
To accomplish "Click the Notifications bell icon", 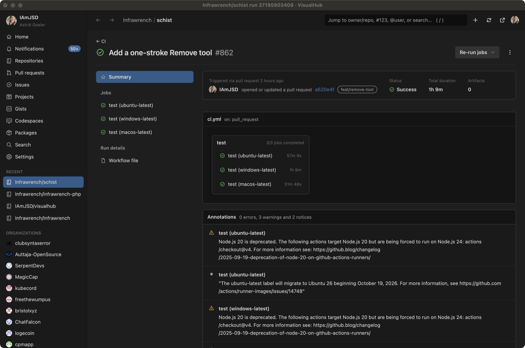I will (x=9, y=49).
